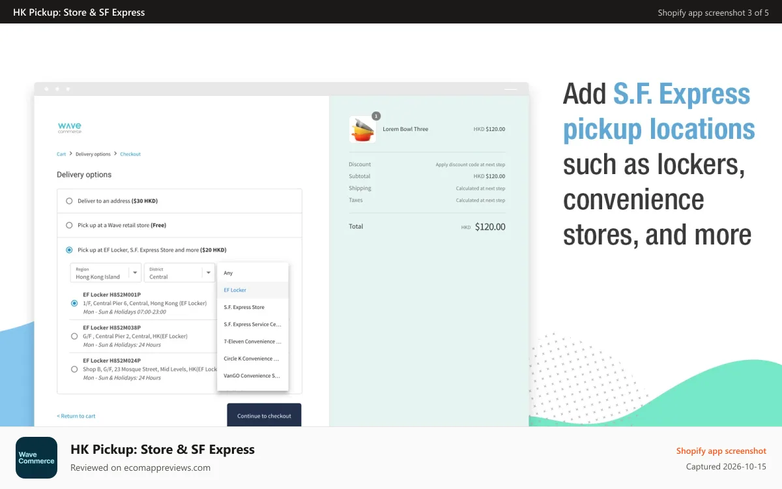Click 23 Mosque Street address text
Viewport: 782px width, 489px height.
(x=150, y=369)
